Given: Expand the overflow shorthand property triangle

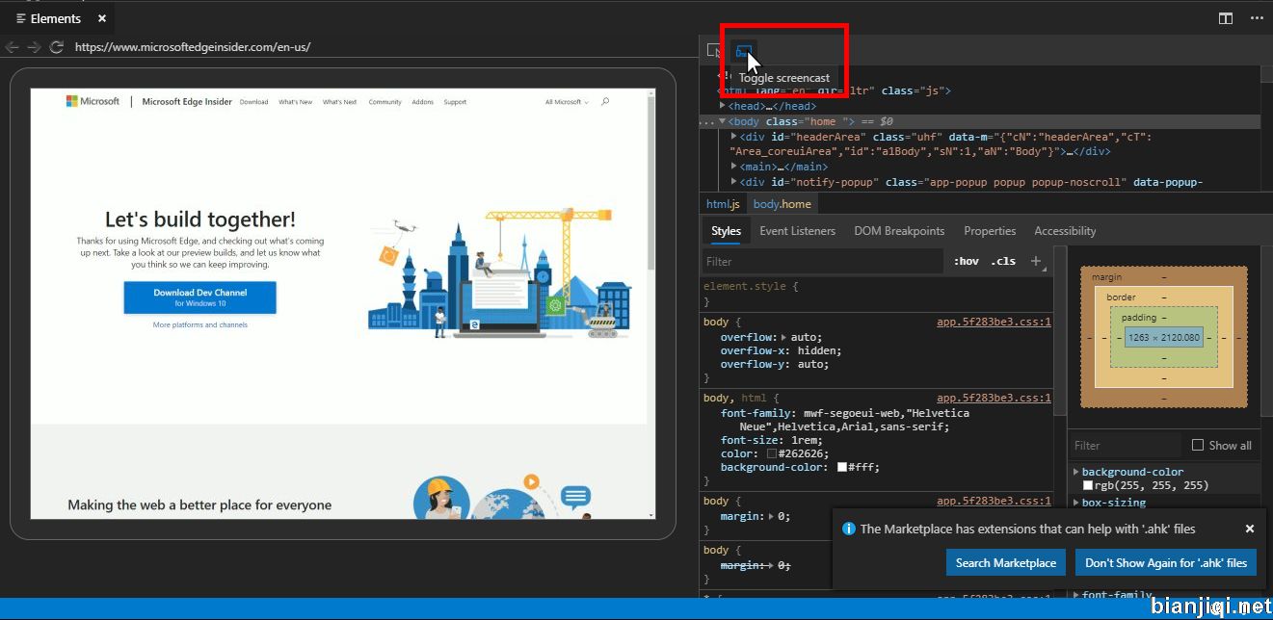Looking at the screenshot, I should [783, 338].
